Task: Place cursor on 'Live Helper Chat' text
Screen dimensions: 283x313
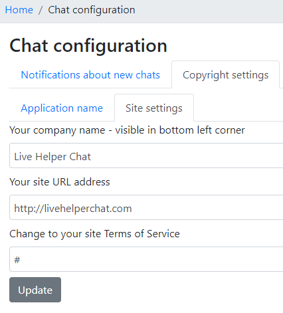Action: [x=52, y=157]
